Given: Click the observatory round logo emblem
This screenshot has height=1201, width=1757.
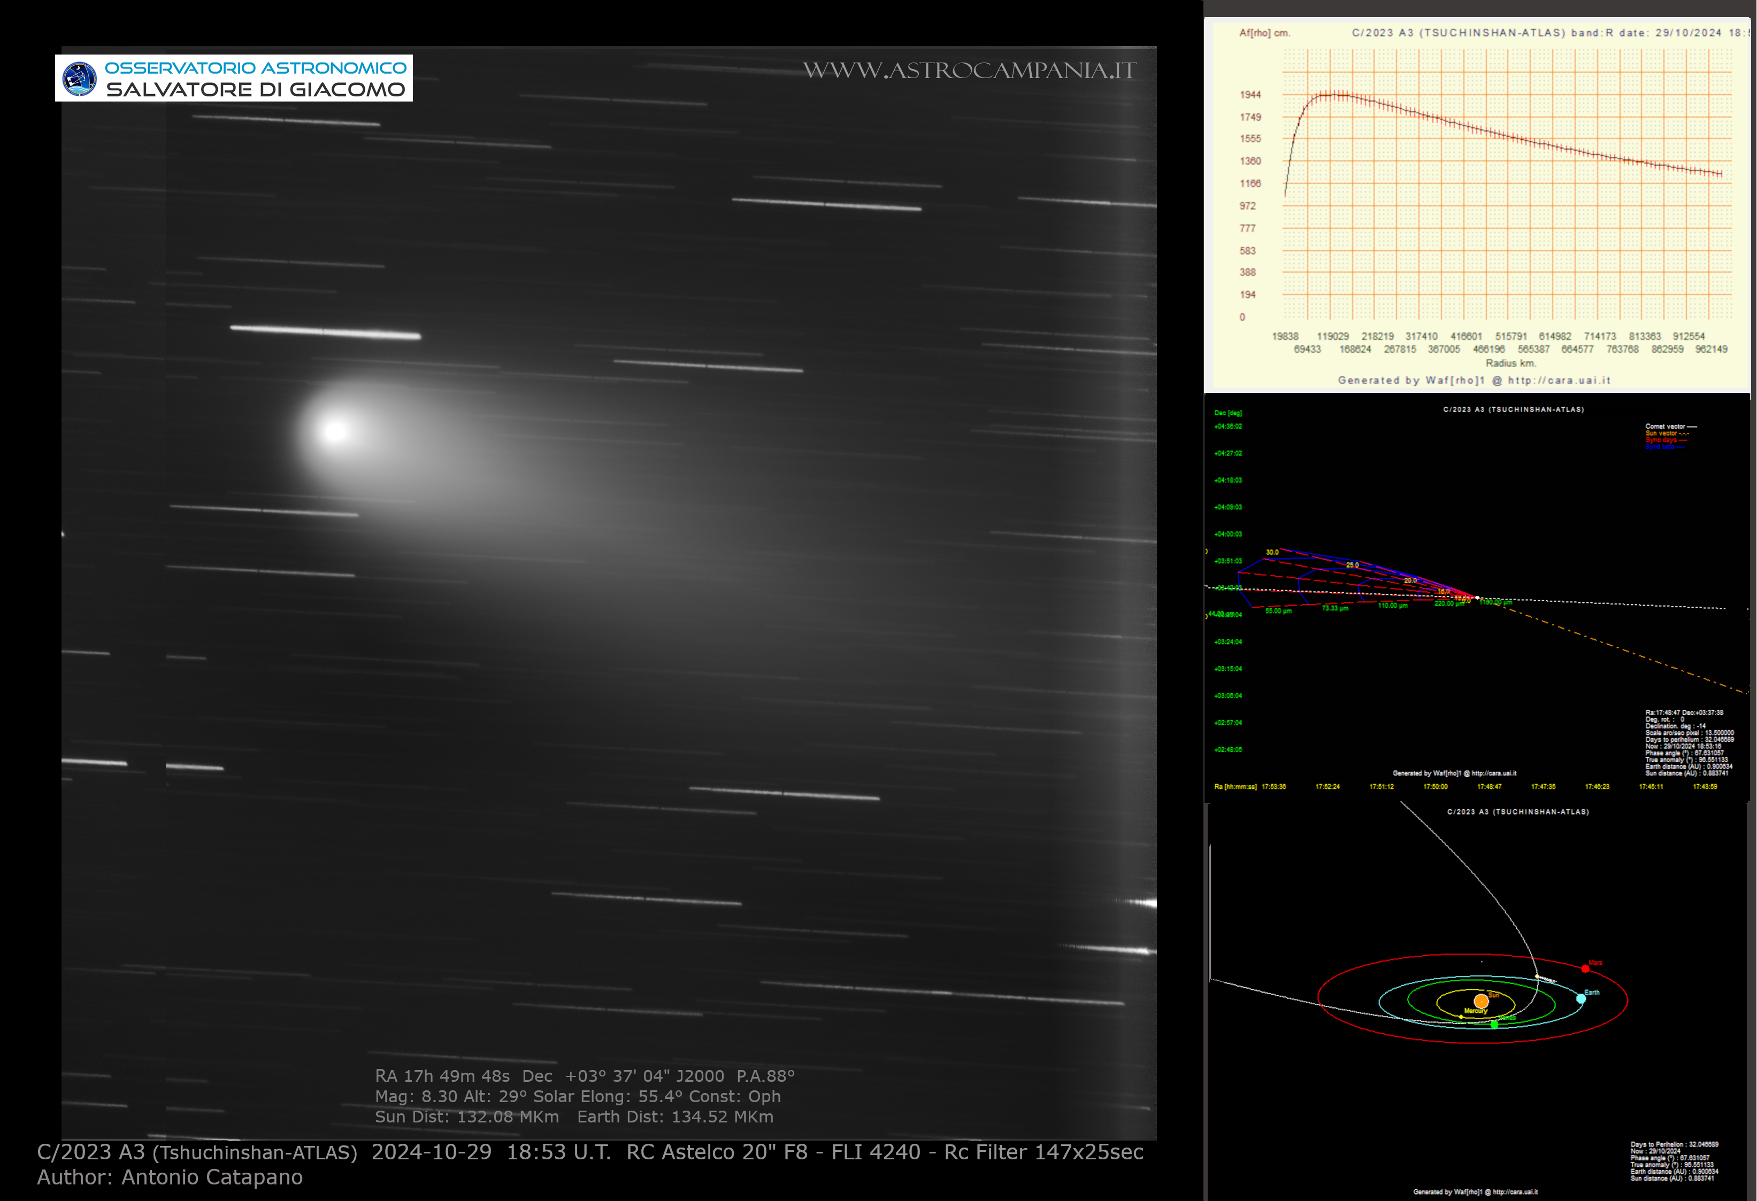Looking at the screenshot, I should click(x=79, y=79).
